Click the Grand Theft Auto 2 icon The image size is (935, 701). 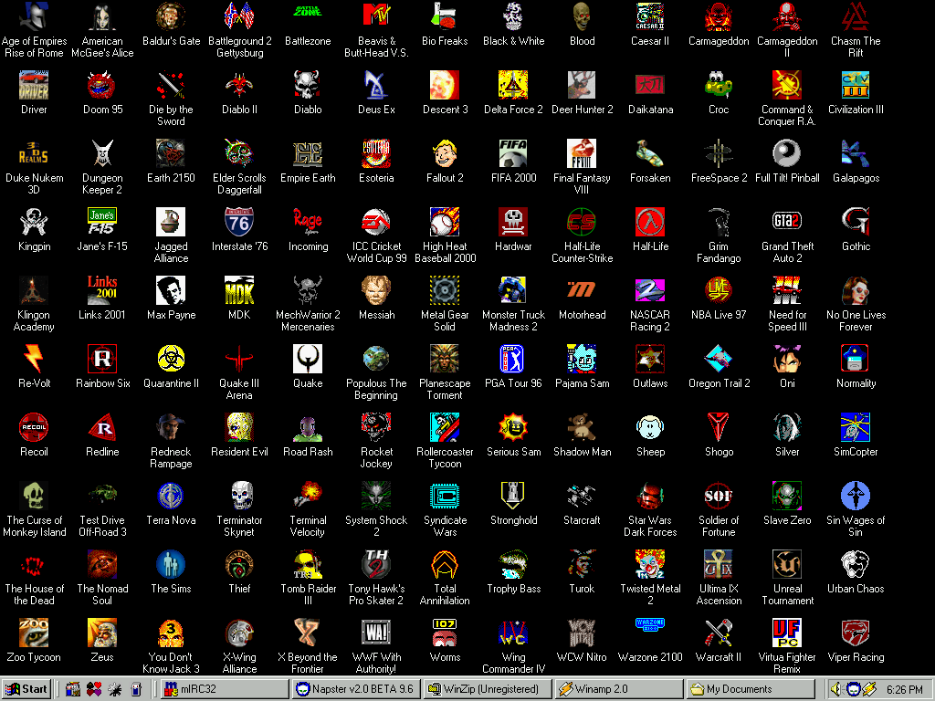(x=787, y=223)
